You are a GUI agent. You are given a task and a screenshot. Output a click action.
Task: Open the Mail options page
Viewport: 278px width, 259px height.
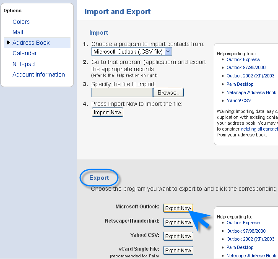pos(18,32)
